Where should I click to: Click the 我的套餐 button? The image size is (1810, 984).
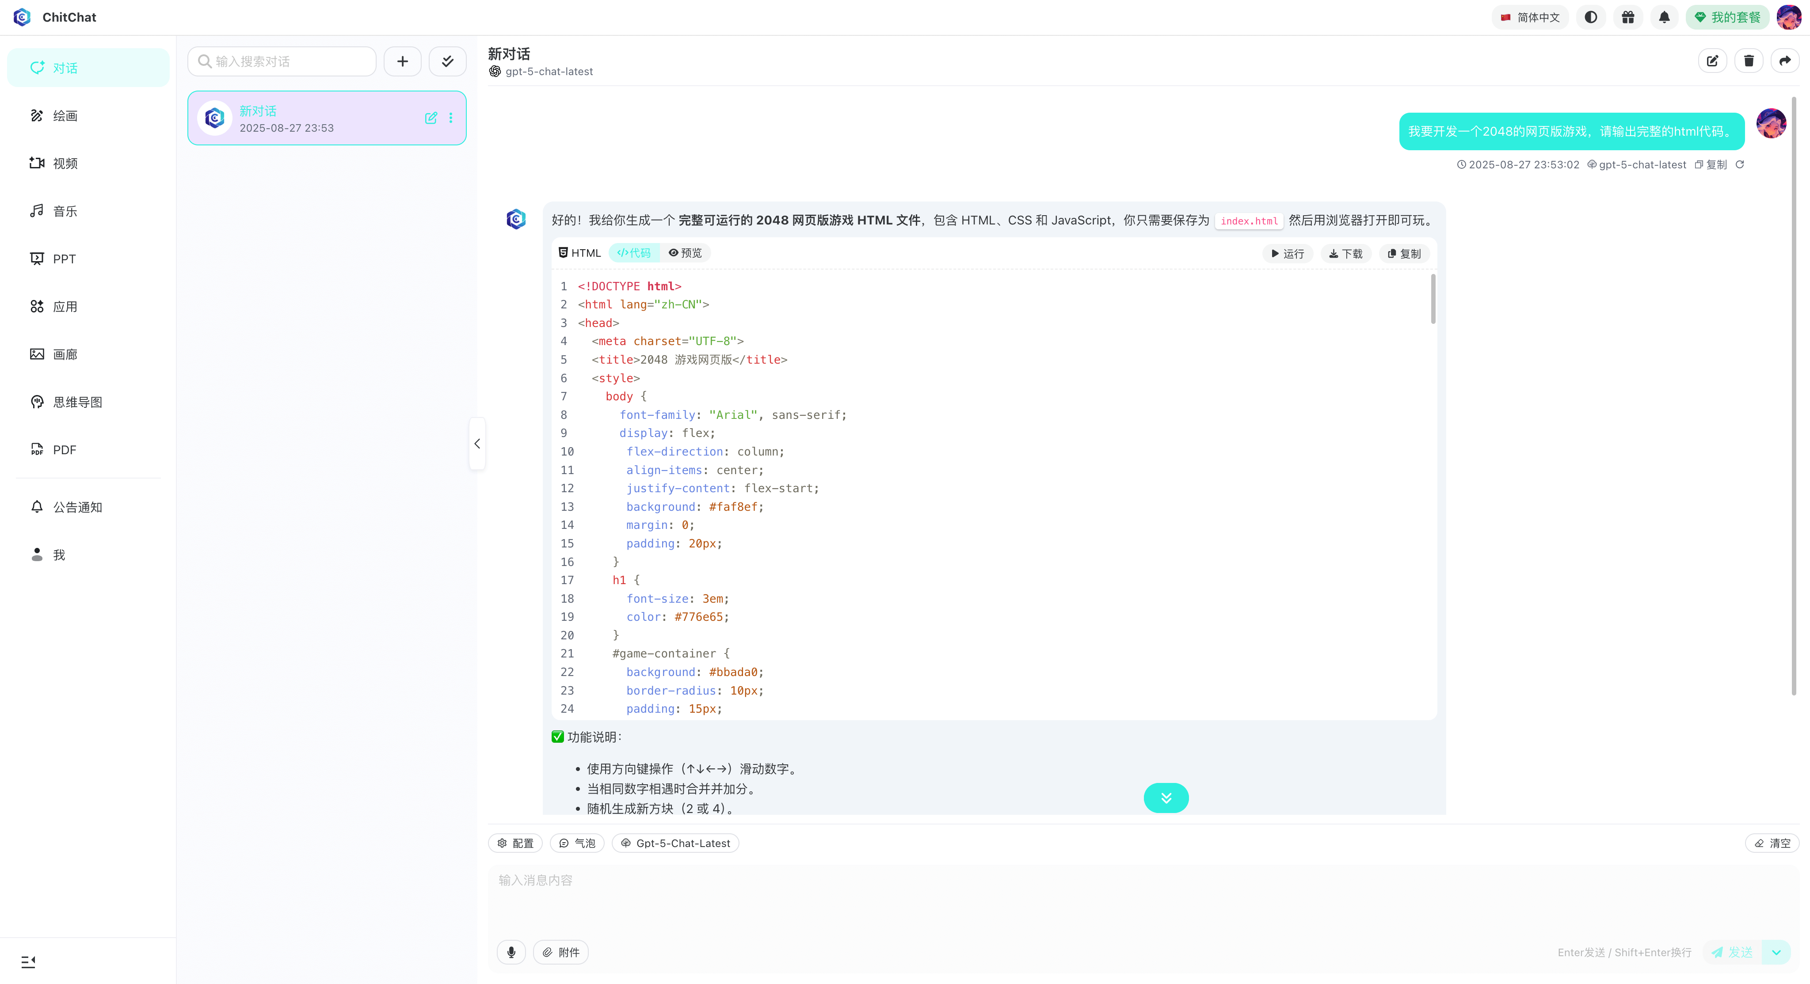click(x=1727, y=18)
